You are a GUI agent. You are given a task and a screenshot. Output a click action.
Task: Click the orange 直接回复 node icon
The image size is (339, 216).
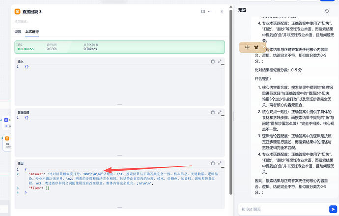tap(18, 11)
